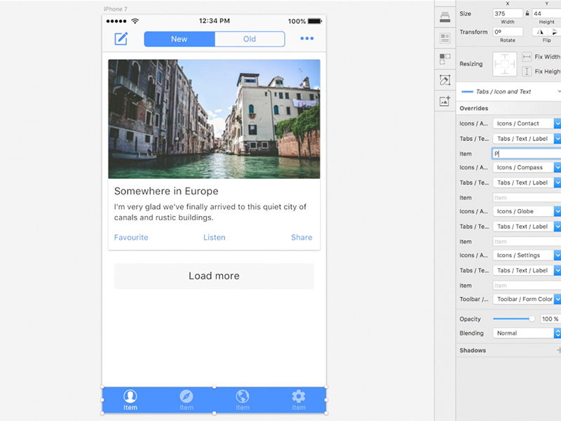This screenshot has width=561, height=421.
Task: Click the Share link
Action: 302,237
